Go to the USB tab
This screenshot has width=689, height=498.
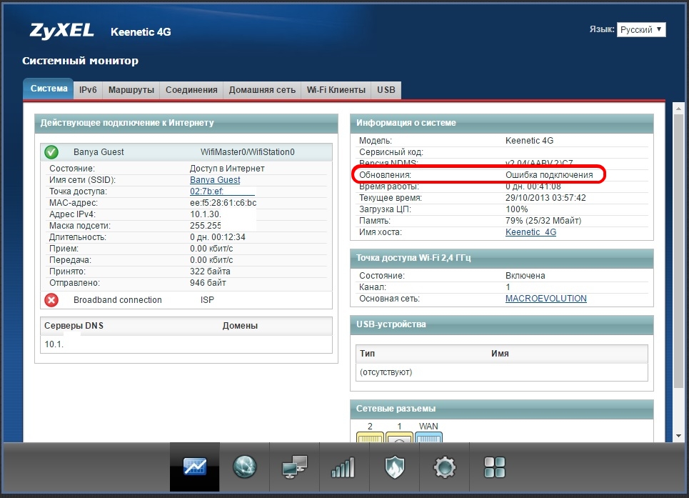[386, 90]
